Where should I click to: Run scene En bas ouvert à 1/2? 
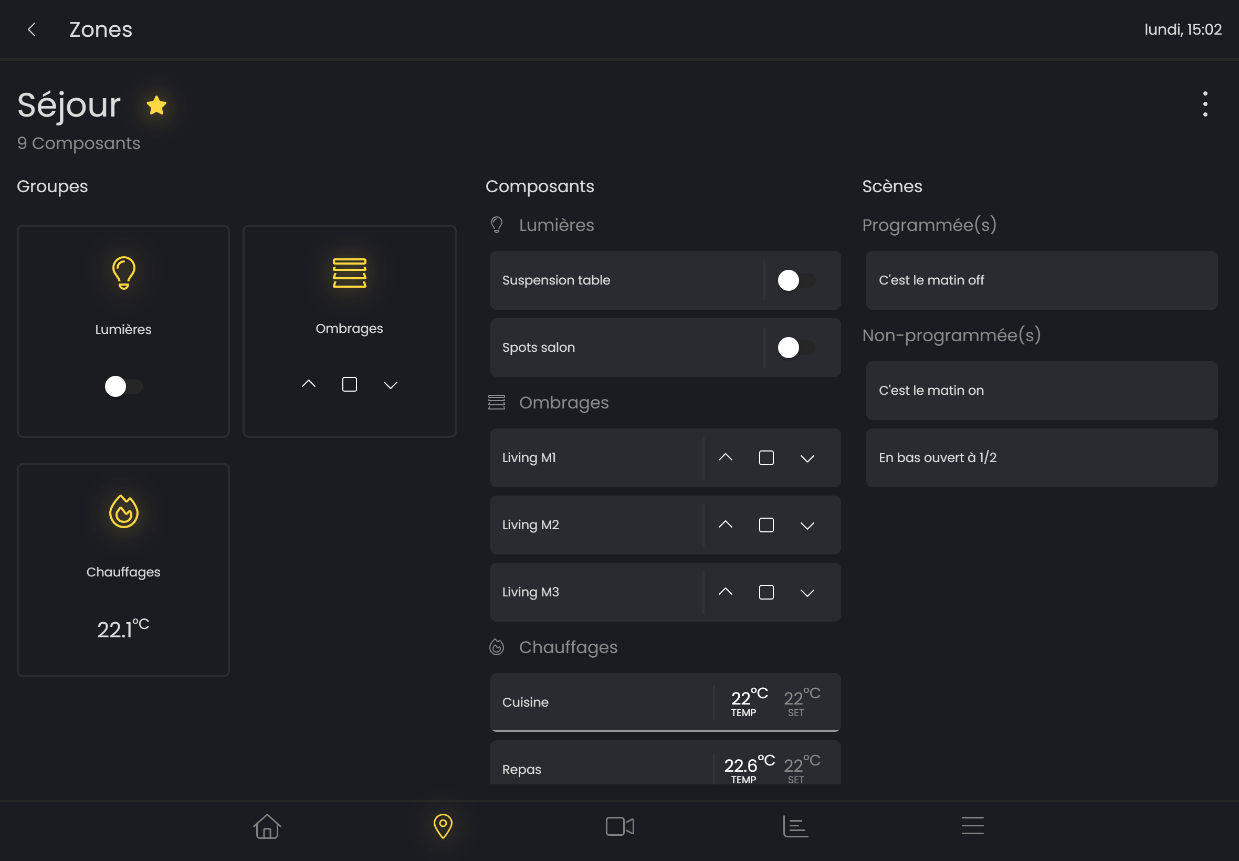click(x=1041, y=457)
